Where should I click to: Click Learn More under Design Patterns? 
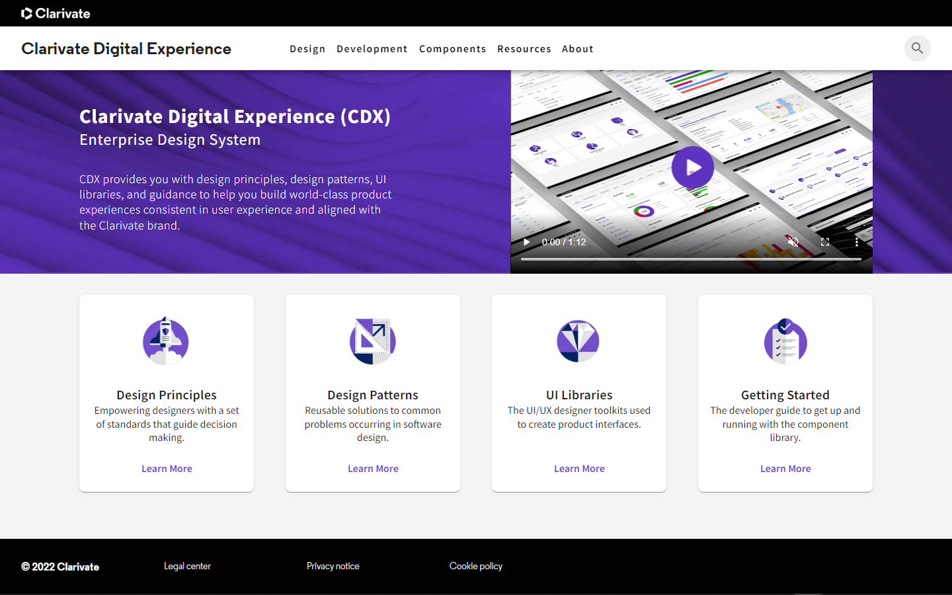373,469
